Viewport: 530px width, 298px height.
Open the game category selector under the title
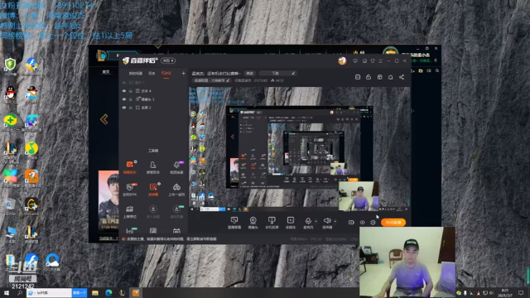[212, 80]
